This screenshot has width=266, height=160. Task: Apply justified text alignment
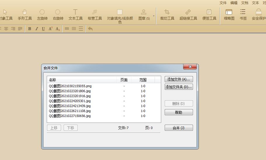[20, 29]
